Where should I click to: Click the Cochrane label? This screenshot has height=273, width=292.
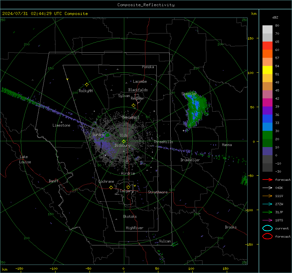click(x=106, y=181)
